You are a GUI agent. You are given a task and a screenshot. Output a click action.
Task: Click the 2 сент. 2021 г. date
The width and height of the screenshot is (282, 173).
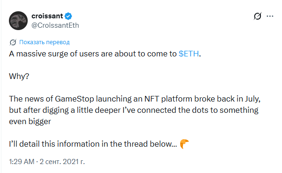(62, 162)
